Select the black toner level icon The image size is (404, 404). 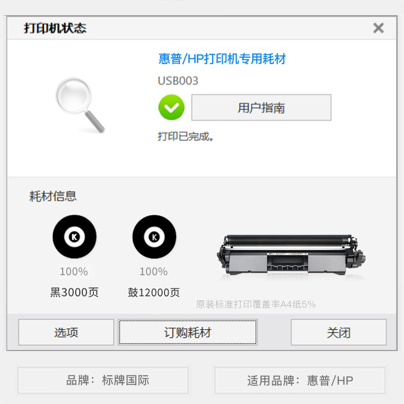(74, 236)
